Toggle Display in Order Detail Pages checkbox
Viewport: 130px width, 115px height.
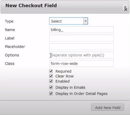[51, 94]
